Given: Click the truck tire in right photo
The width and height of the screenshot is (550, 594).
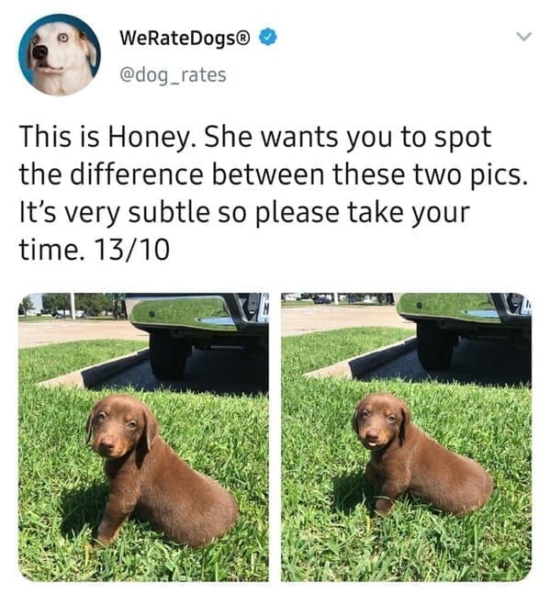Looking at the screenshot, I should [x=435, y=345].
